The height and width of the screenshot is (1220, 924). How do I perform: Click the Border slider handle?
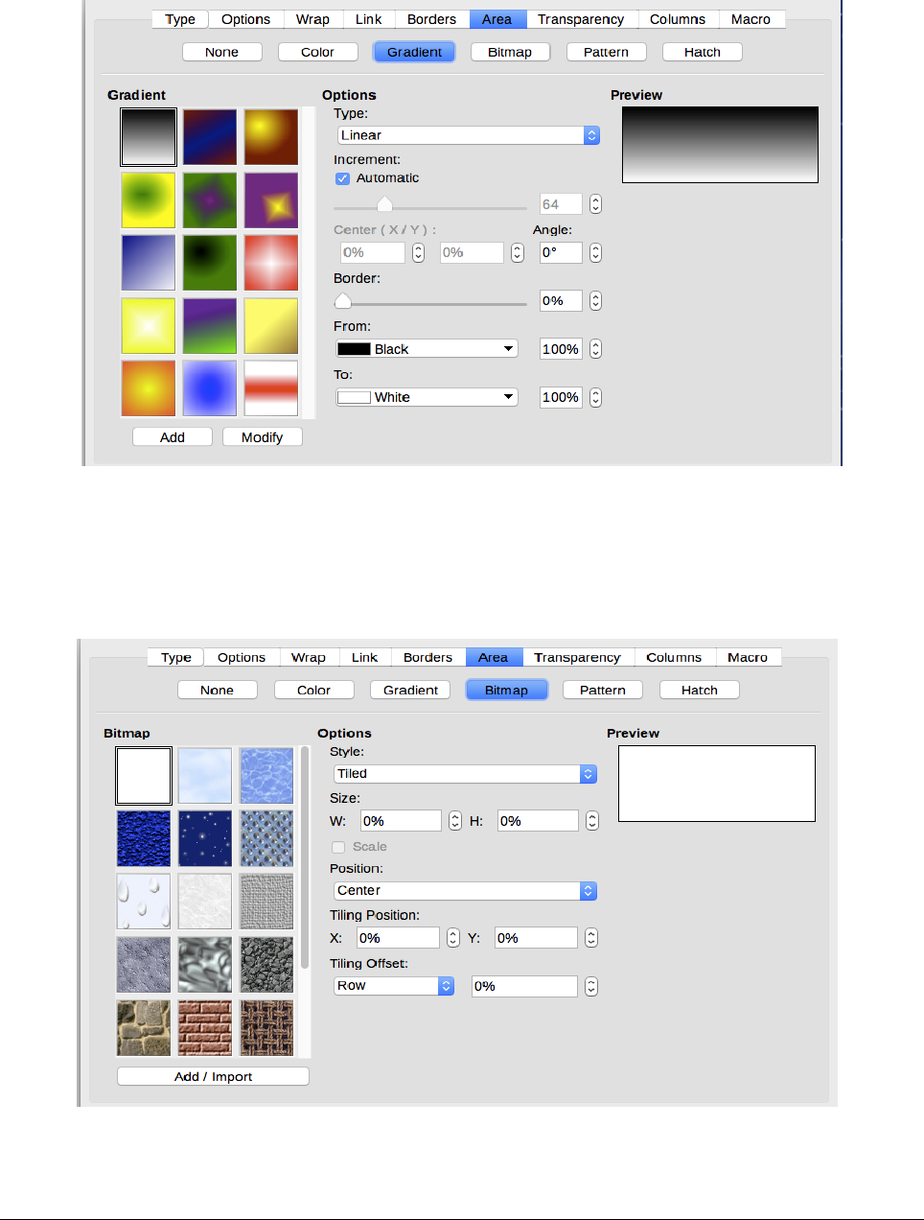342,300
